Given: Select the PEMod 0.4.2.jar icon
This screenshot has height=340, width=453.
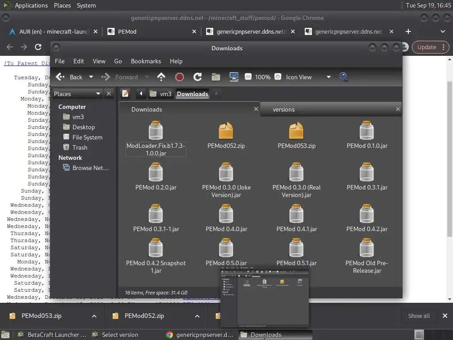Looking at the screenshot, I should pos(367,214).
